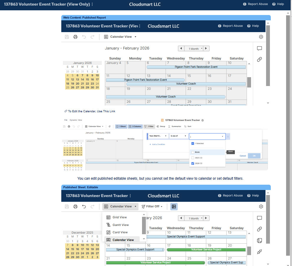Uncheck the 2026 (3) checkbox in the filter list
The height and width of the screenshot is (266, 292).
pos(193,163)
